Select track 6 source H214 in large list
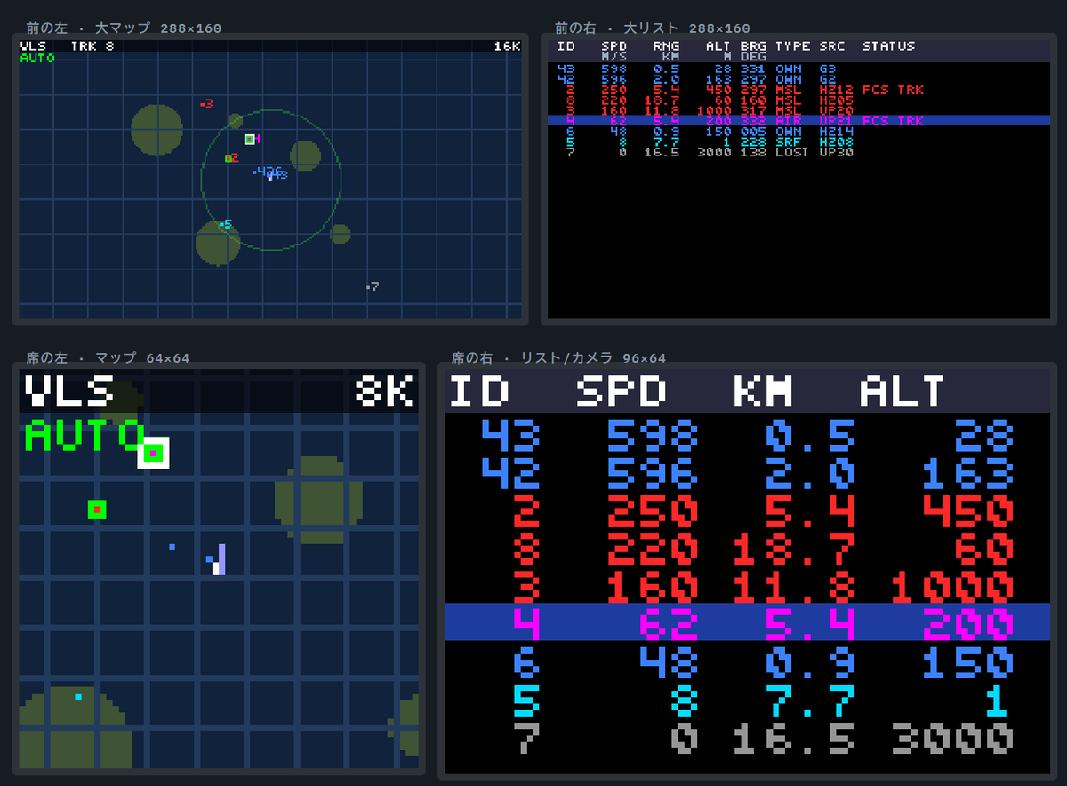This screenshot has height=786, width=1067. 837,132
